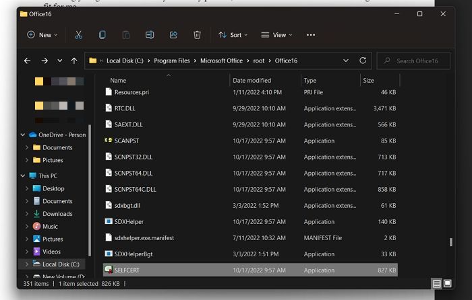Expand address bar history dropdown
Viewport: 472px width, 300px height.
[346, 61]
